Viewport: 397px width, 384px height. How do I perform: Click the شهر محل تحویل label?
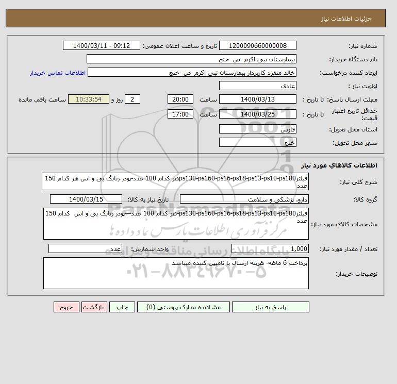pyautogui.click(x=355, y=143)
